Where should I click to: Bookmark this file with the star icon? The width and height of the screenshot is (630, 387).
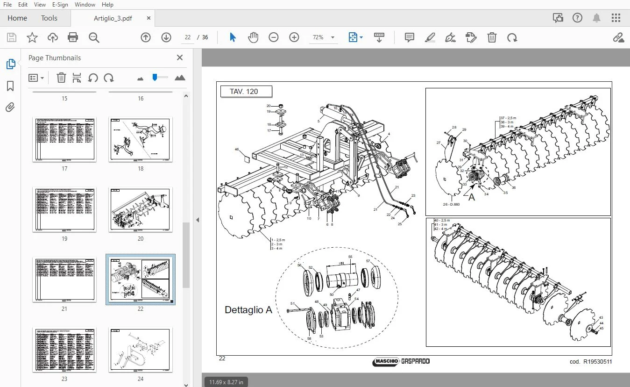click(32, 37)
